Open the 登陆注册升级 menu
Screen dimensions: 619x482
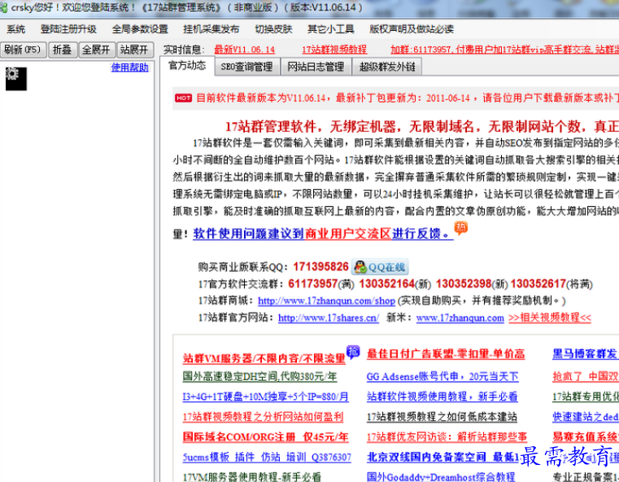(x=68, y=29)
